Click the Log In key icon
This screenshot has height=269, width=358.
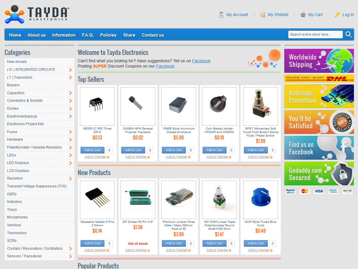click(x=337, y=15)
